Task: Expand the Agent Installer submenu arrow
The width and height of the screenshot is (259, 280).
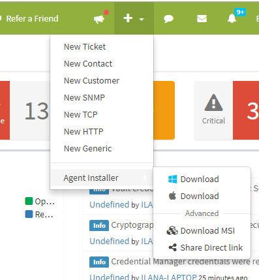Action: 145,178
